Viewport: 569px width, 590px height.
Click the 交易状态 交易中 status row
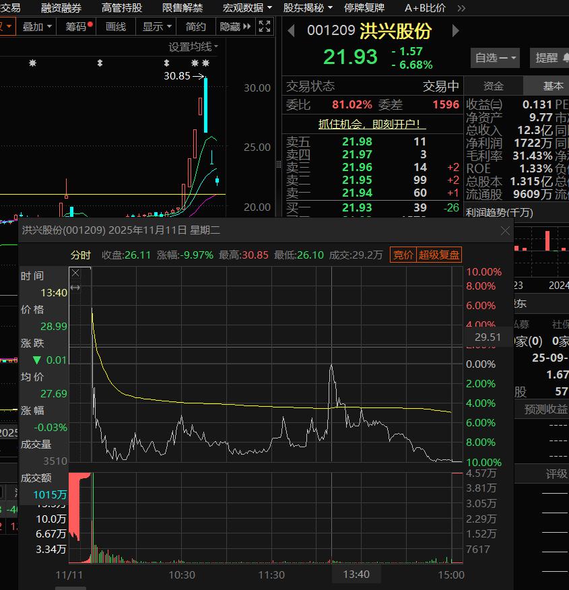(372, 86)
